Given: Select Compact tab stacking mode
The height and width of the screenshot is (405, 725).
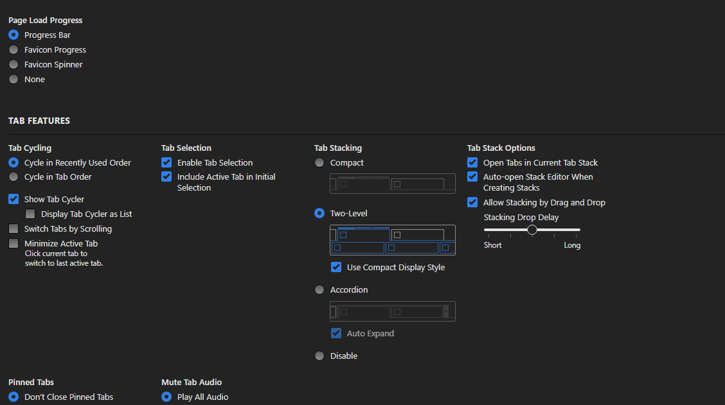Looking at the screenshot, I should [x=319, y=163].
